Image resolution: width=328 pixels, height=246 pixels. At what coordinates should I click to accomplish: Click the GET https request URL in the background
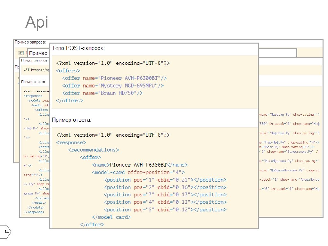point(36,69)
